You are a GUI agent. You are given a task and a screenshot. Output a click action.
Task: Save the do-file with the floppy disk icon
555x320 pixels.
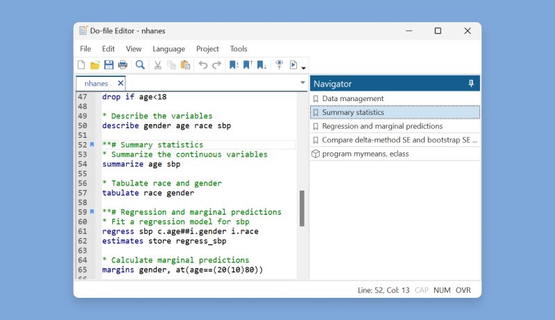(109, 65)
